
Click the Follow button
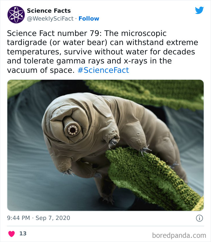[89, 18]
